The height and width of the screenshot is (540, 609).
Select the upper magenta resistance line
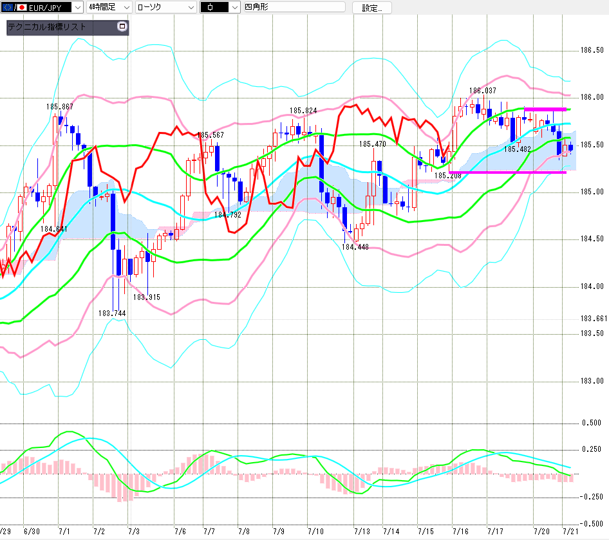[545, 109]
